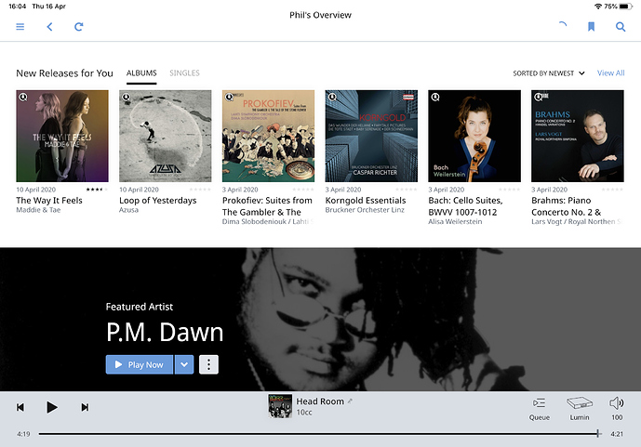
Task: Click The Way It Feels title
Action: [x=49, y=201]
